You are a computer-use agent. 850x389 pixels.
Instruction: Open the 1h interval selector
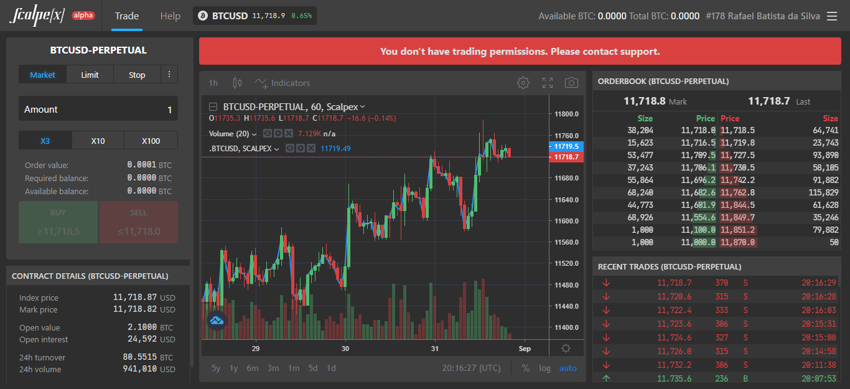pyautogui.click(x=213, y=83)
